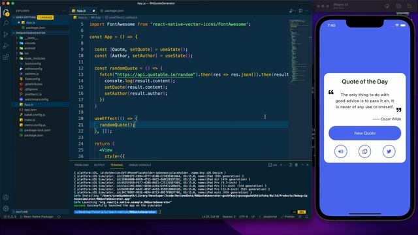Maximize the terminal panel with caret icon
Viewport: 418px width, 235px height.
302,165
